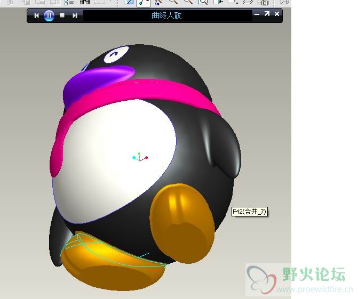The width and height of the screenshot is (358, 299).
Task: Close the media player mini bar
Action: tap(277, 14)
